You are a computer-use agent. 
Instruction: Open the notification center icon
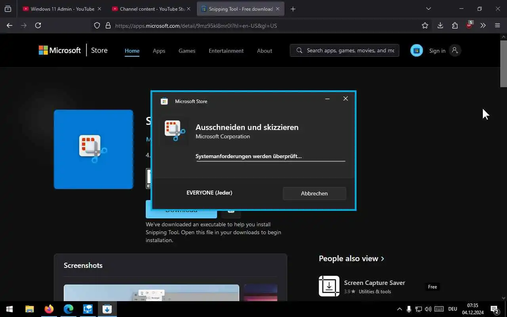coord(495,309)
